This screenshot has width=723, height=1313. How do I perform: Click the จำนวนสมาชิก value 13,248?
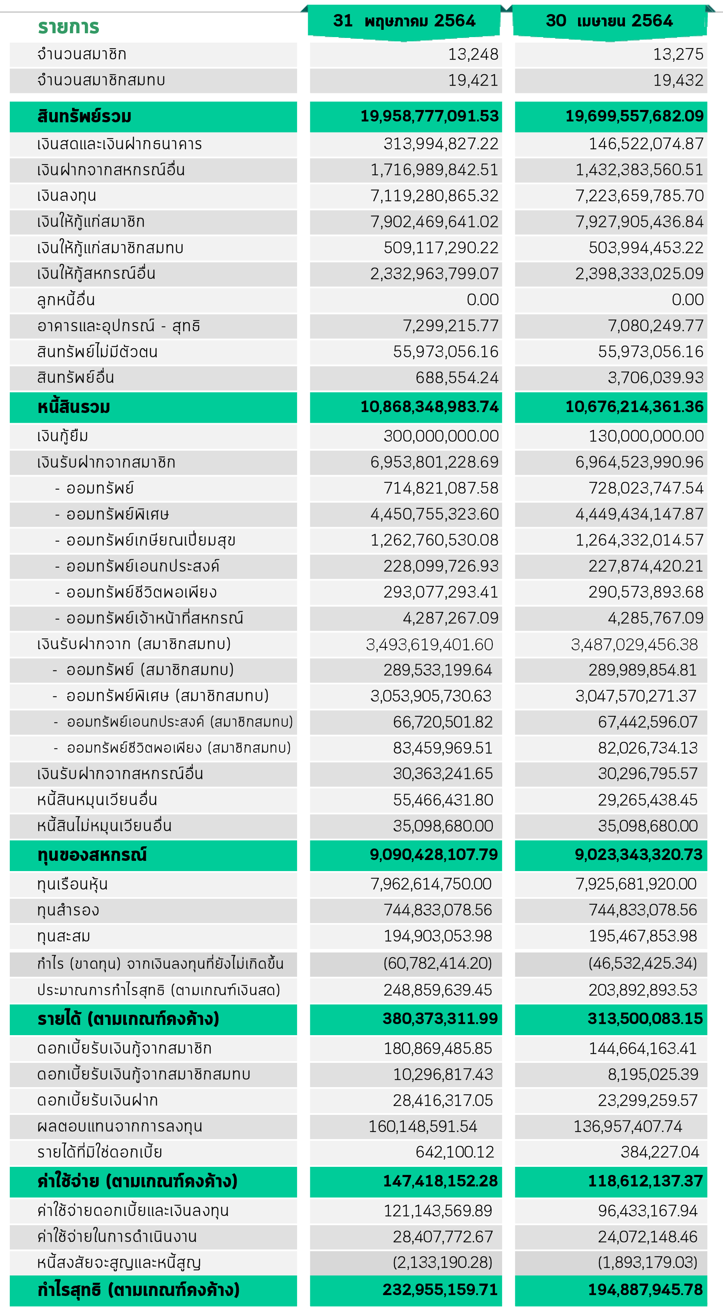pos(473,54)
